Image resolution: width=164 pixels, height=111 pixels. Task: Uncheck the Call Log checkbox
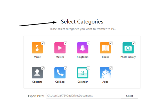tap(65, 68)
